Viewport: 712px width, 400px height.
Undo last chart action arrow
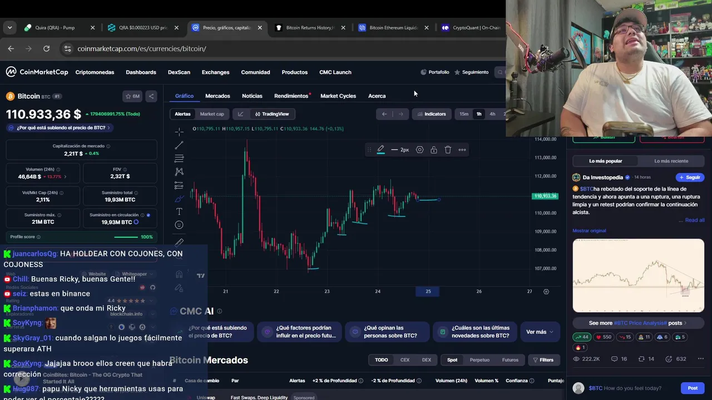pos(384,114)
